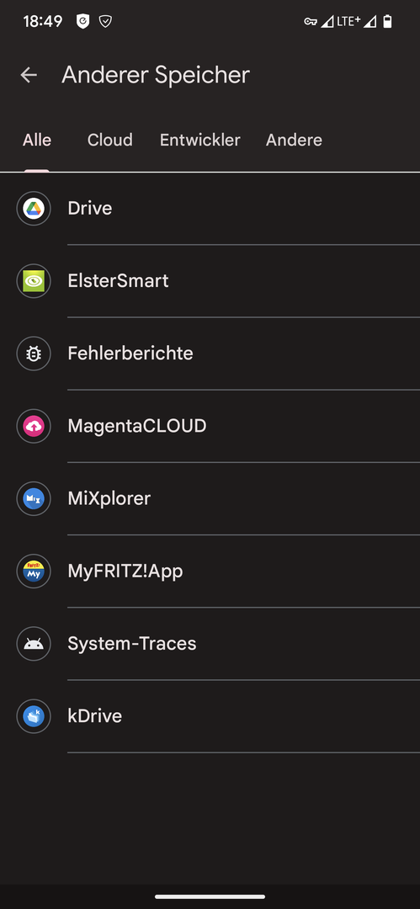Select the System-Traces text entry
This screenshot has width=420, height=909.
pos(131,644)
